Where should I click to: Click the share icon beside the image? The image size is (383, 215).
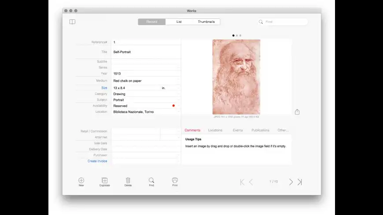click(297, 112)
